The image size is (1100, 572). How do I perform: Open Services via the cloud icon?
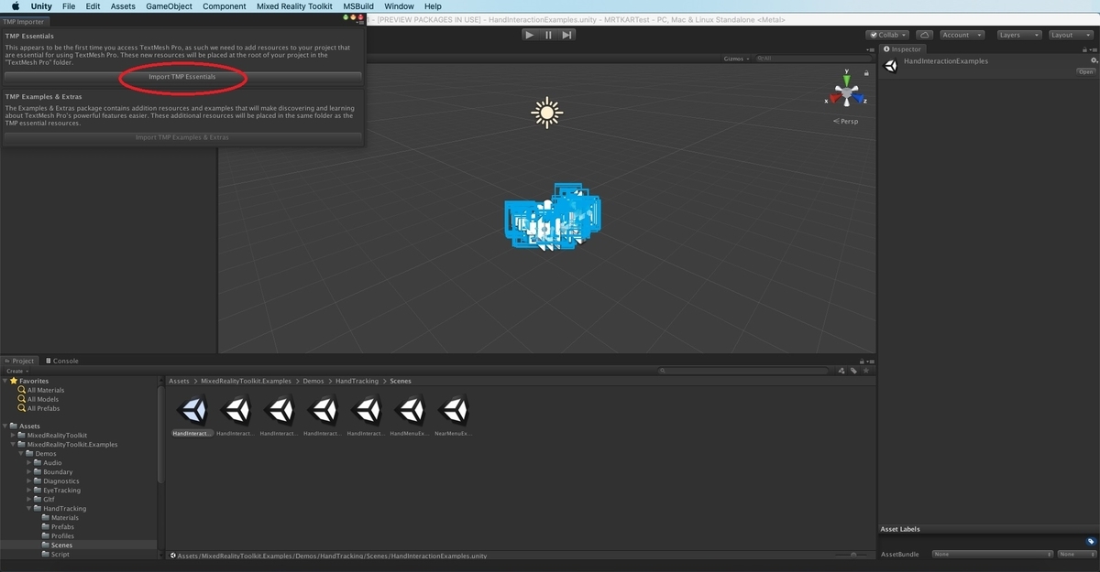click(x=924, y=35)
